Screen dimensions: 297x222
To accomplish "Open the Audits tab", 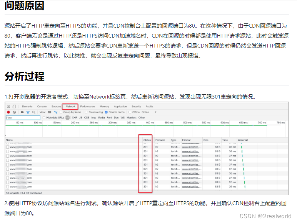I will coord(149,107).
